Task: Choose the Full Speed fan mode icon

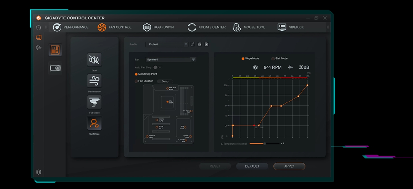Action: (94, 102)
